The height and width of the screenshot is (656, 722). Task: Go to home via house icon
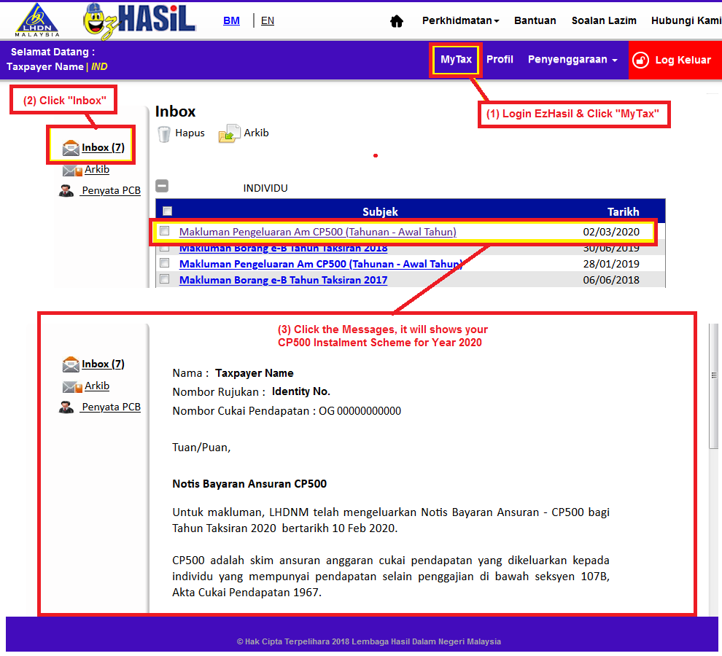tap(397, 21)
